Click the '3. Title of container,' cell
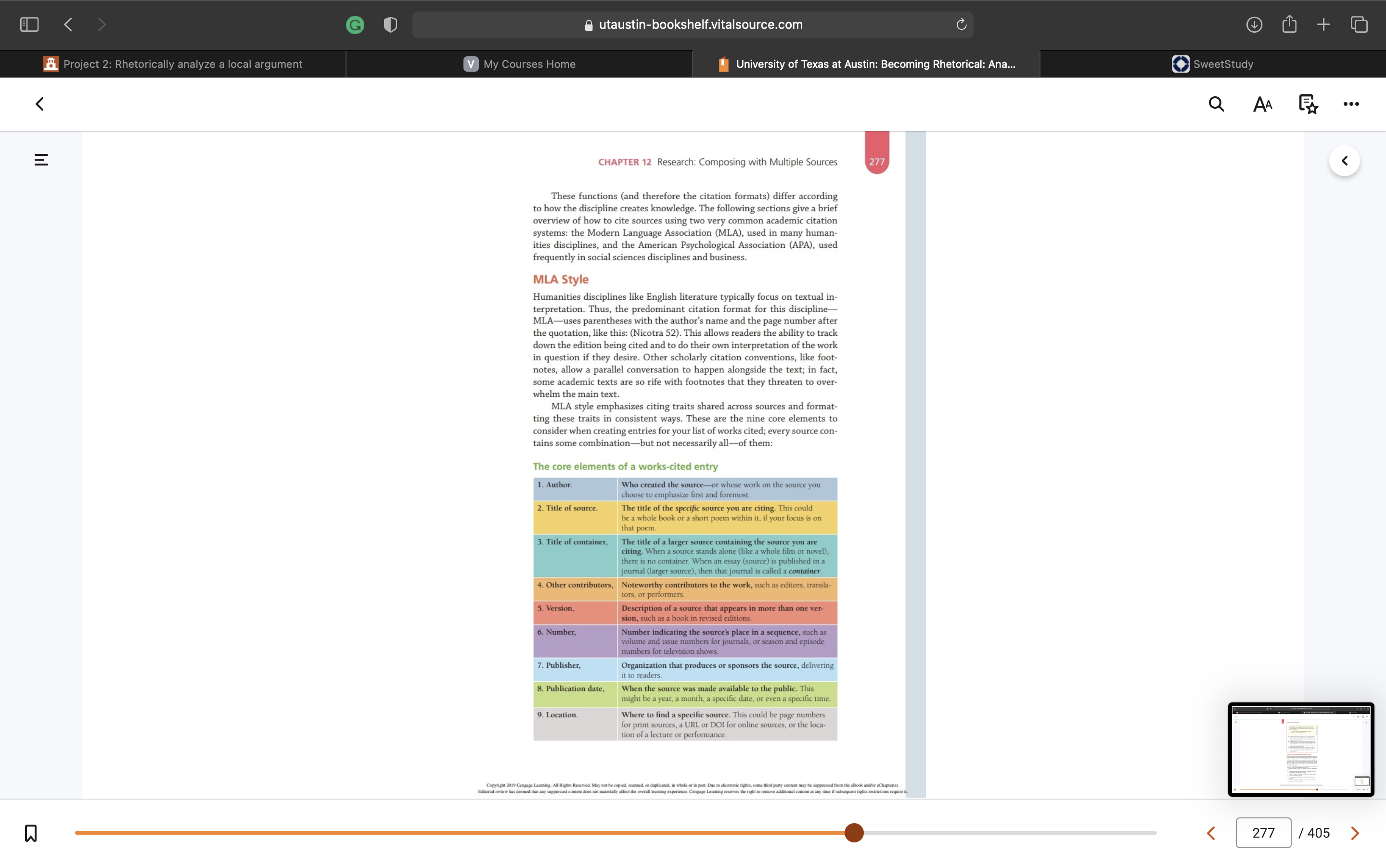 click(x=575, y=556)
